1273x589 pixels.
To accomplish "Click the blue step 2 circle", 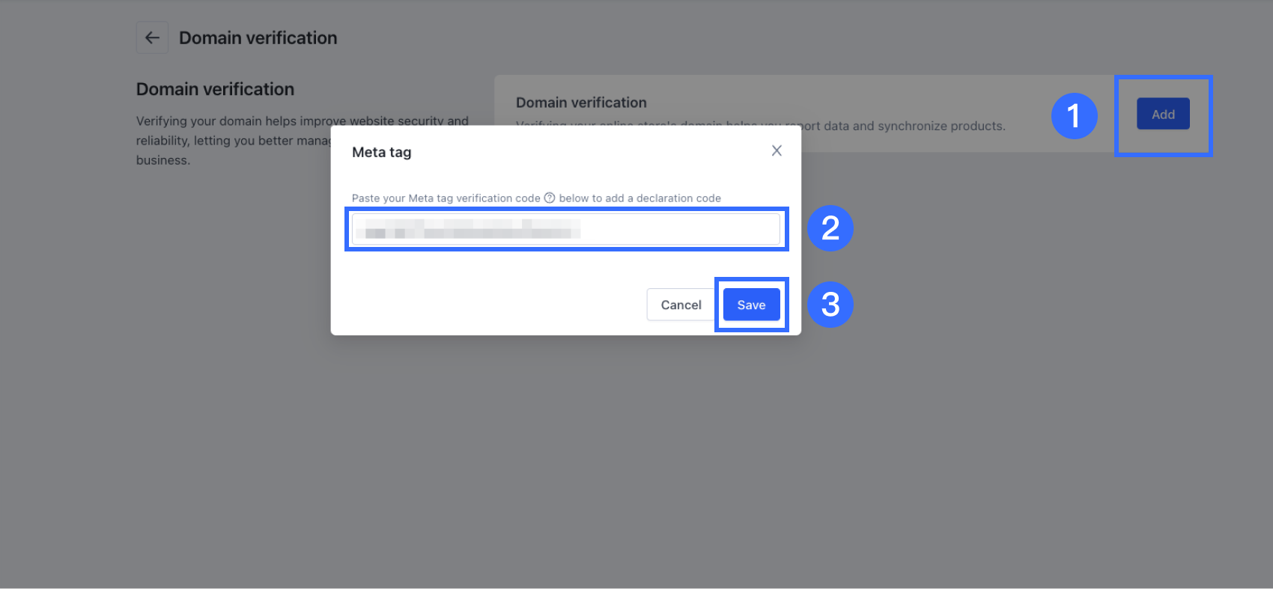I will pos(830,228).
